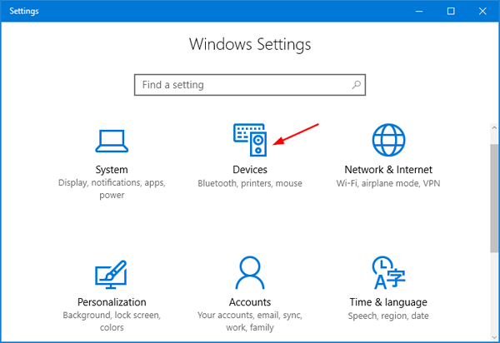This screenshot has width=500, height=343.
Task: Click "Wi-Fi, airplane mode, VPN" description
Action: pos(388,183)
